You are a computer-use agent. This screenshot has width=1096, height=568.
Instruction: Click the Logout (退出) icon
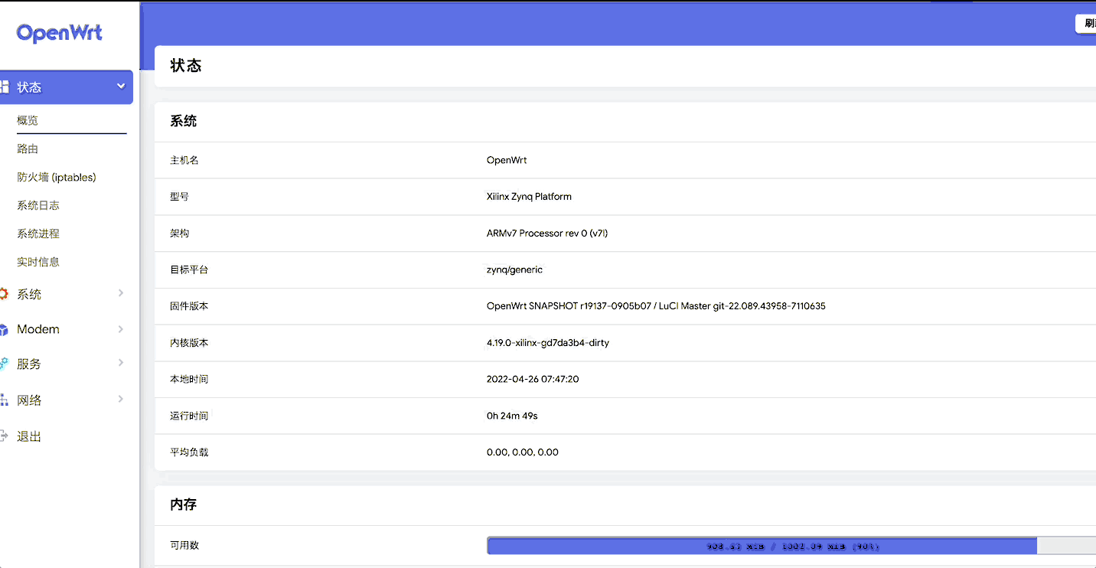tap(4, 436)
